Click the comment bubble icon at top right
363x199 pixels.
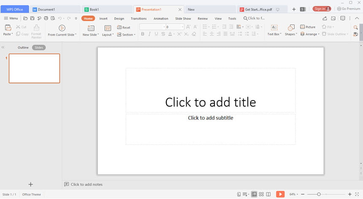(343, 18)
